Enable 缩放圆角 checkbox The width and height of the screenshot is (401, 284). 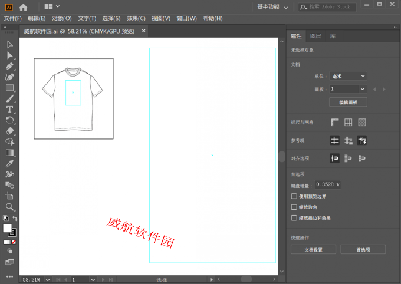pos(294,207)
